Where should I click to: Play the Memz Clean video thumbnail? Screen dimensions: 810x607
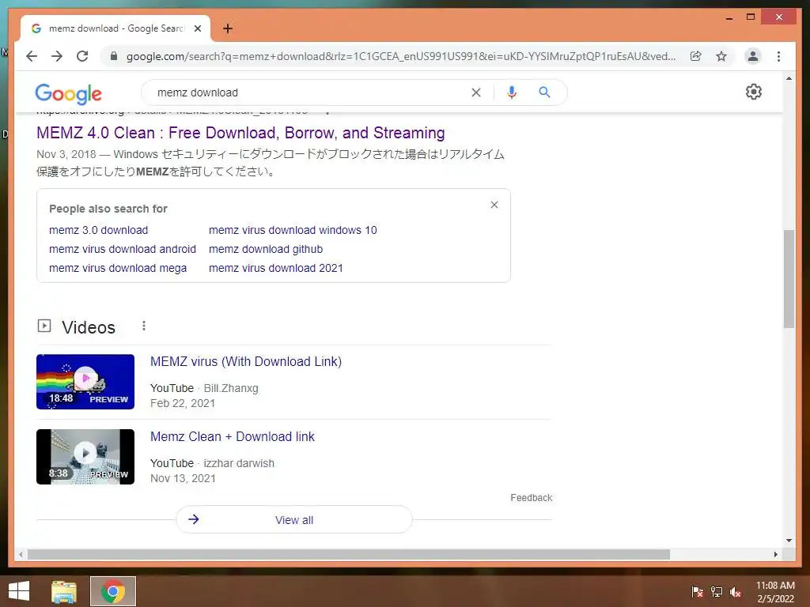click(x=85, y=457)
